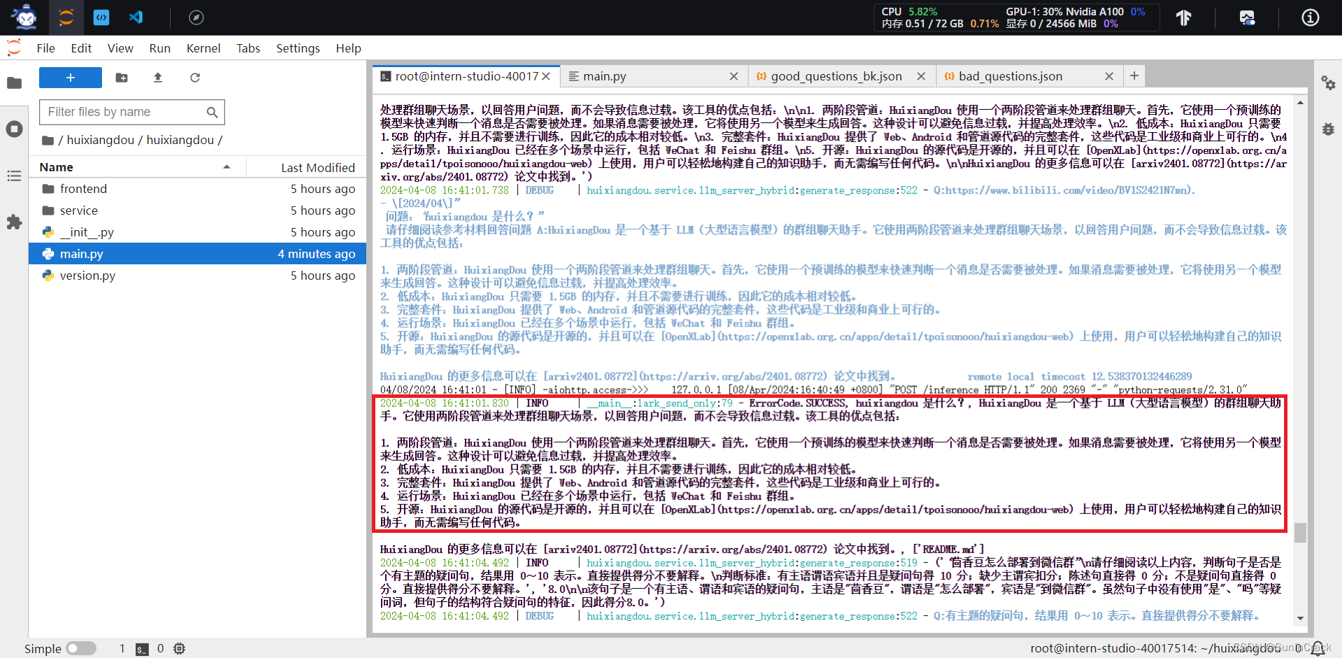The width and height of the screenshot is (1342, 658).
Task: Open the File menu
Action: 46,48
